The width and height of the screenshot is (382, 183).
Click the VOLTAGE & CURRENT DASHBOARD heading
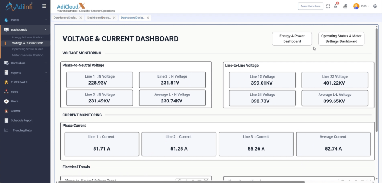120,39
